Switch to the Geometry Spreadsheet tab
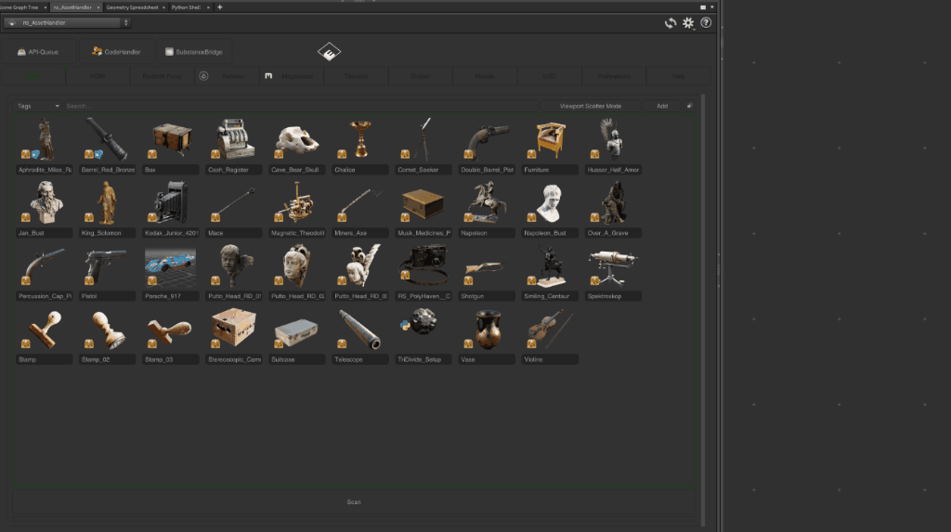The image size is (951, 532). pyautogui.click(x=134, y=6)
